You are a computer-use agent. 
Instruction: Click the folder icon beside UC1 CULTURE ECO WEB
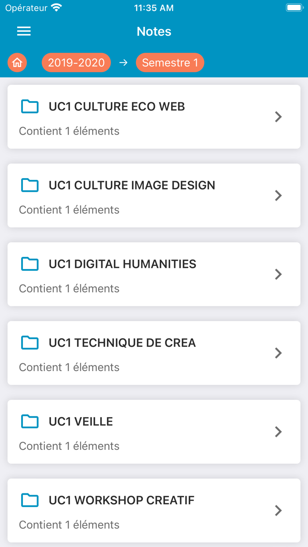coord(29,106)
